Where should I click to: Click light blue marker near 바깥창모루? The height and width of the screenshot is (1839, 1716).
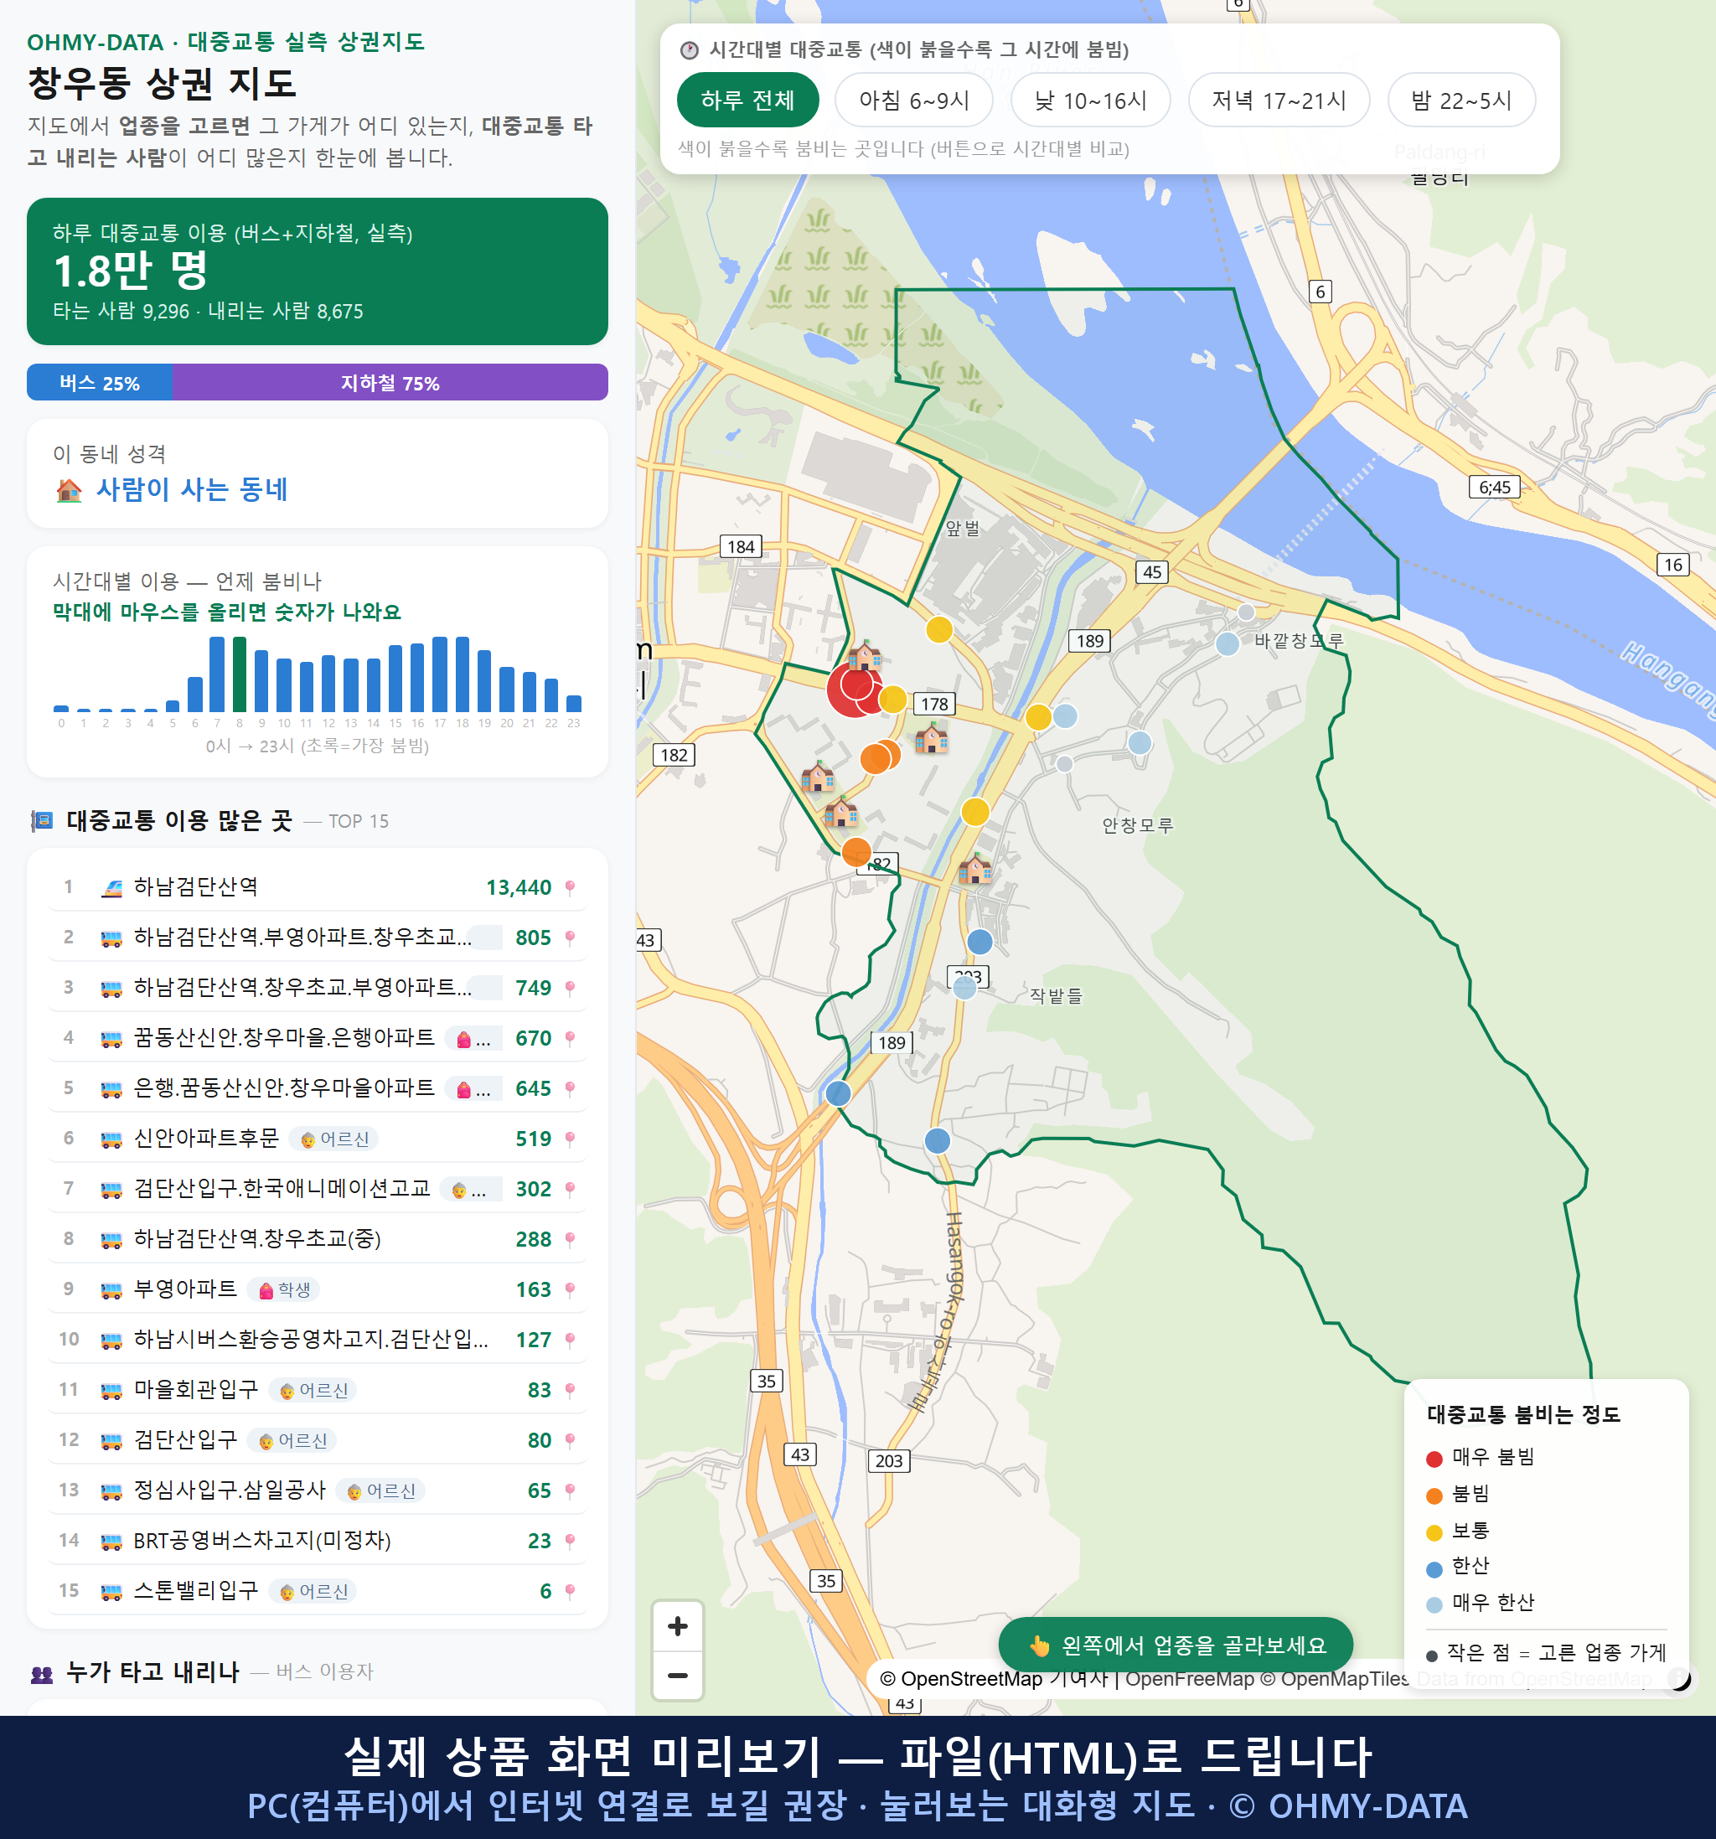coord(1227,643)
